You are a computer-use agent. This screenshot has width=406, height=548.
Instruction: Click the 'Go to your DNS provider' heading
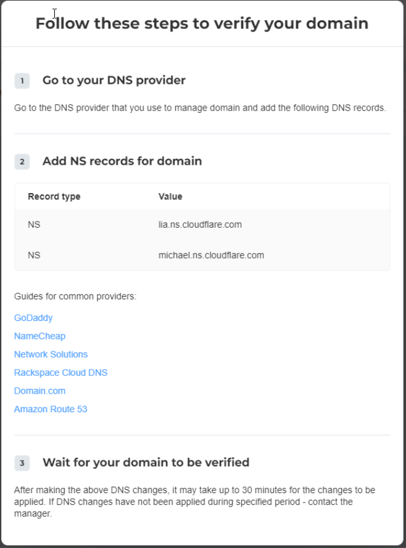[114, 80]
